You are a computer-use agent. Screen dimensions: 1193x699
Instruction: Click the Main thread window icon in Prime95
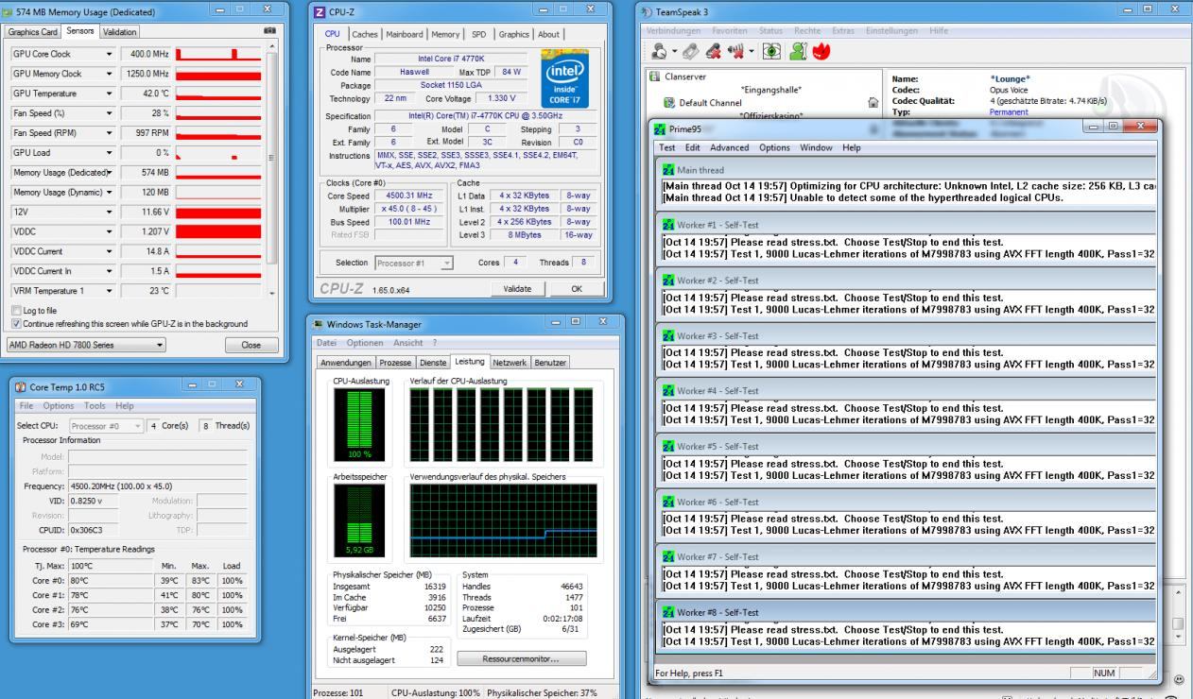(x=669, y=170)
